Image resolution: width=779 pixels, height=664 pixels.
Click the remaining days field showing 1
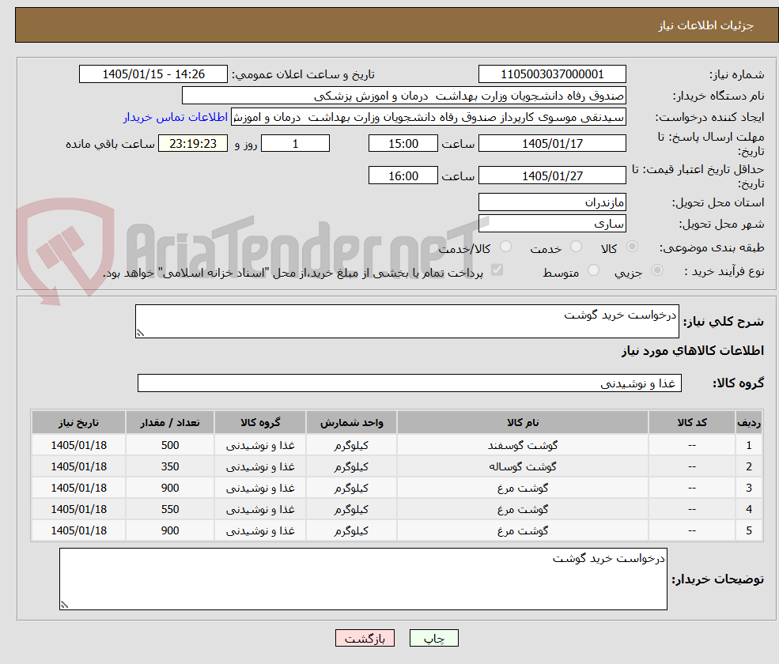tap(295, 144)
